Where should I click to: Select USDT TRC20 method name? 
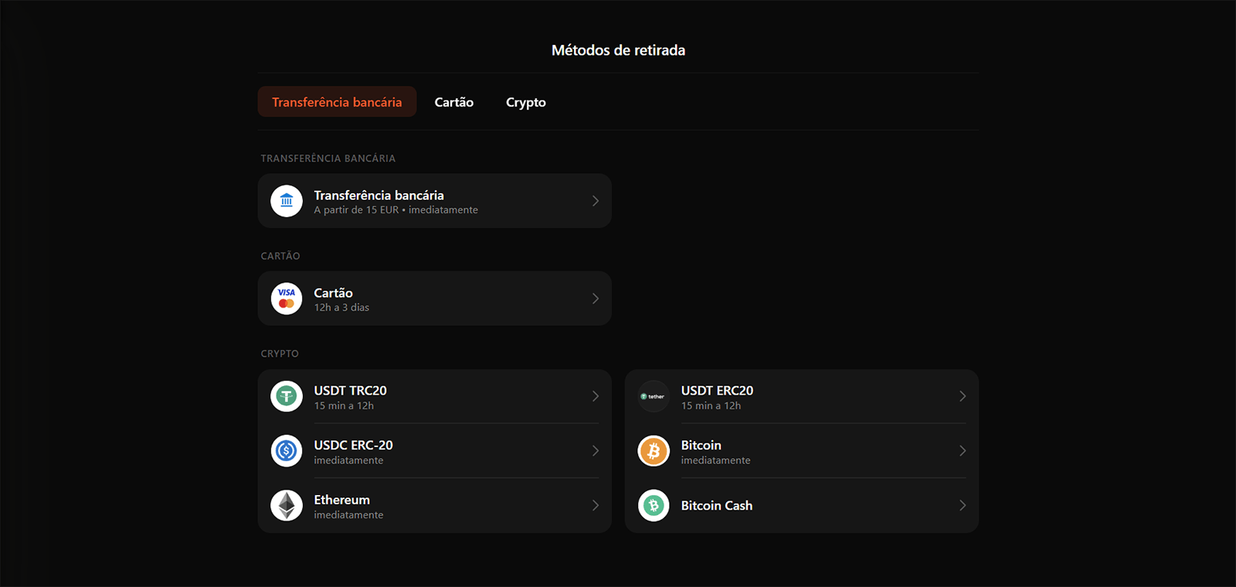point(350,391)
